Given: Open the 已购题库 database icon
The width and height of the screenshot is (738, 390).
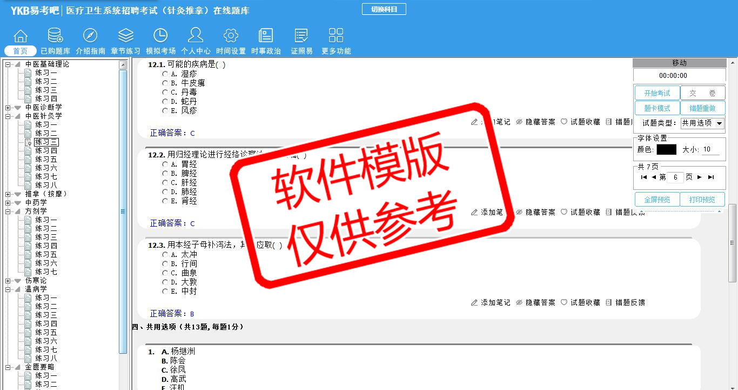Looking at the screenshot, I should (x=55, y=36).
